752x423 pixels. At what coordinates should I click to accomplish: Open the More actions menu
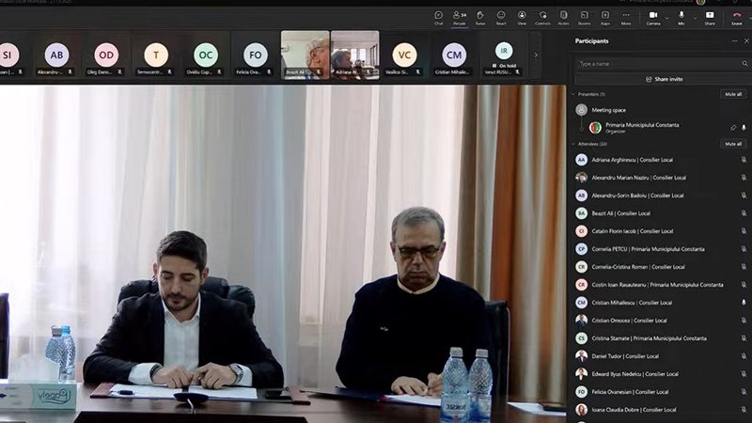point(626,16)
